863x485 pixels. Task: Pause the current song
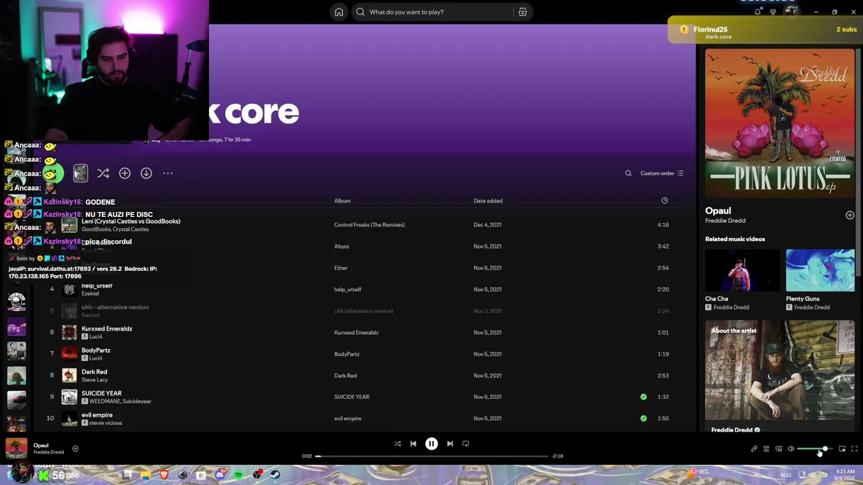pyautogui.click(x=431, y=444)
